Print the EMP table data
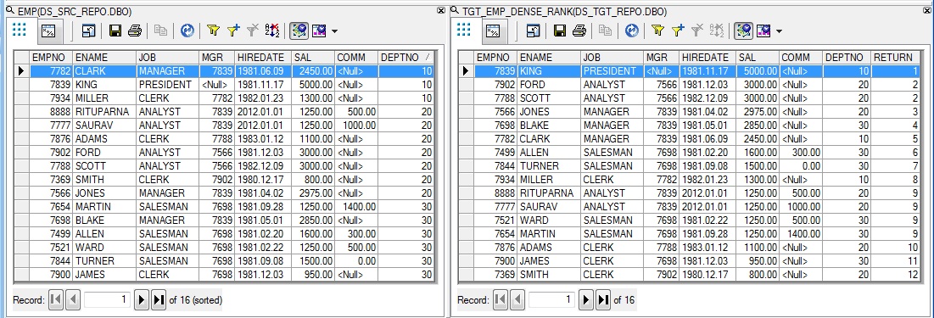 pos(135,31)
